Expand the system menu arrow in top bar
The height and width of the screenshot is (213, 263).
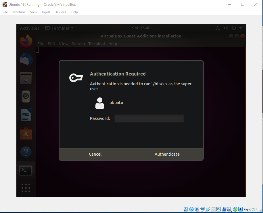click(x=241, y=28)
